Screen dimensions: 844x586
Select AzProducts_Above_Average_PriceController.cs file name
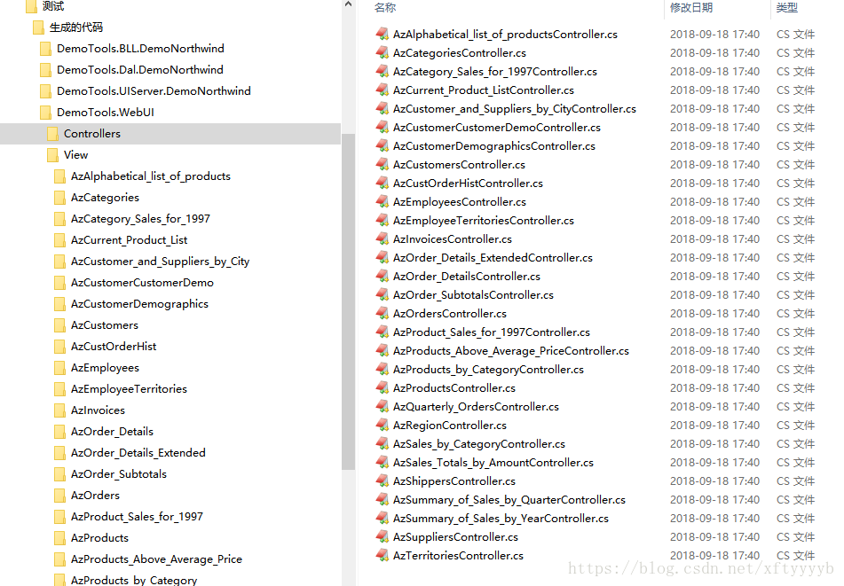[x=511, y=351]
